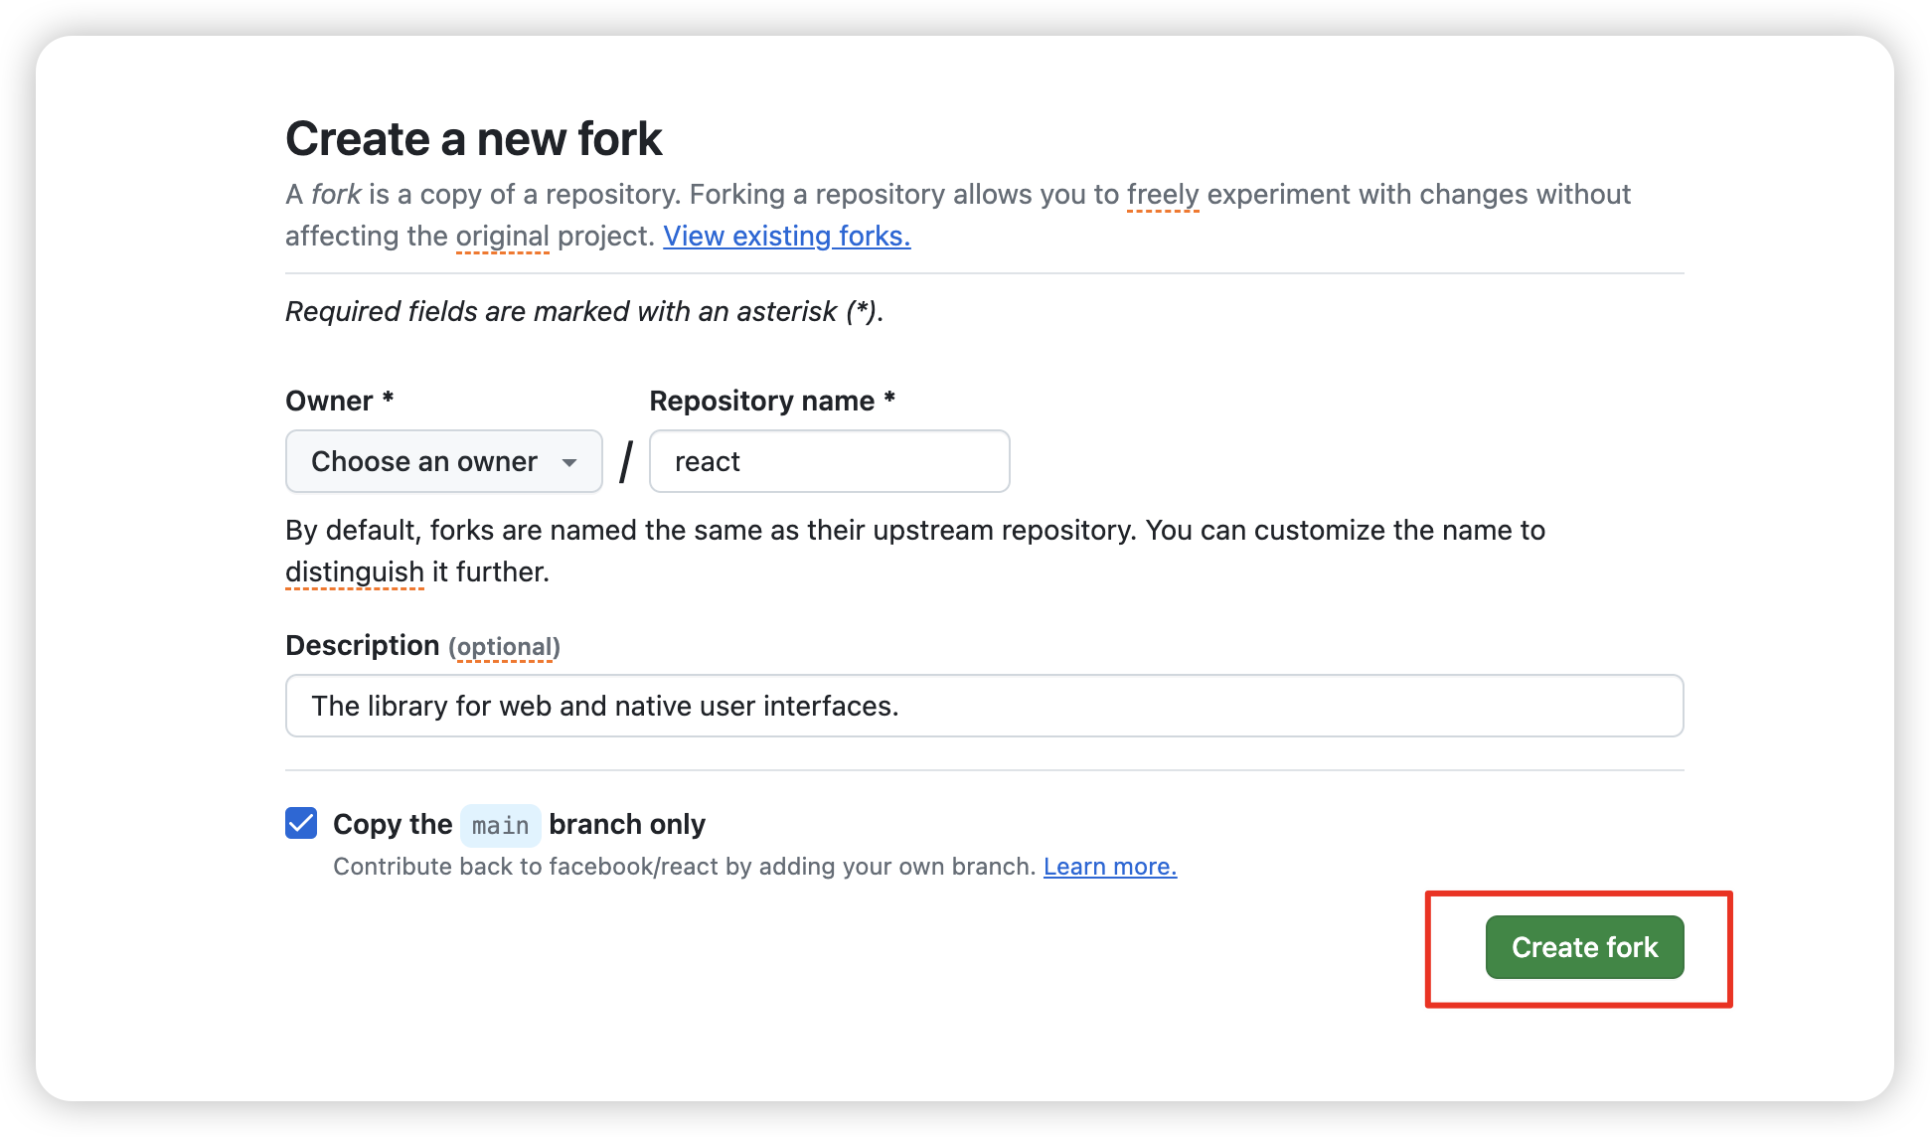Click the "Owner" field label
This screenshot has width=1930, height=1137.
coord(329,401)
